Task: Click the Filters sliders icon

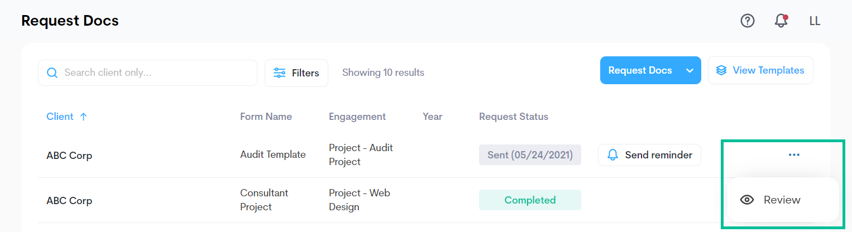Action: pyautogui.click(x=279, y=73)
